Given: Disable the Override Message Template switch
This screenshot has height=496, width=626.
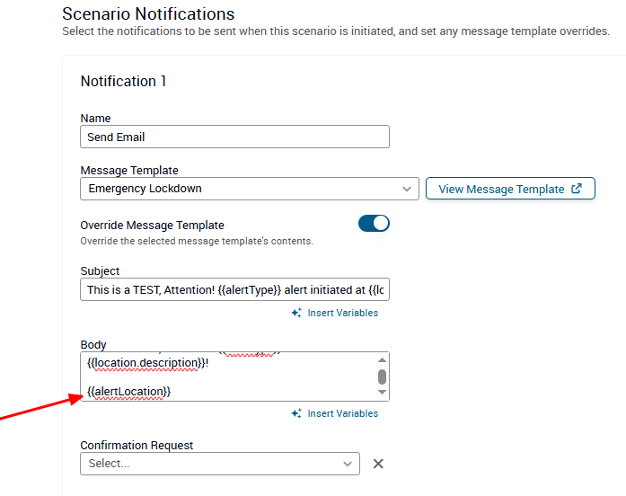Looking at the screenshot, I should click(374, 224).
